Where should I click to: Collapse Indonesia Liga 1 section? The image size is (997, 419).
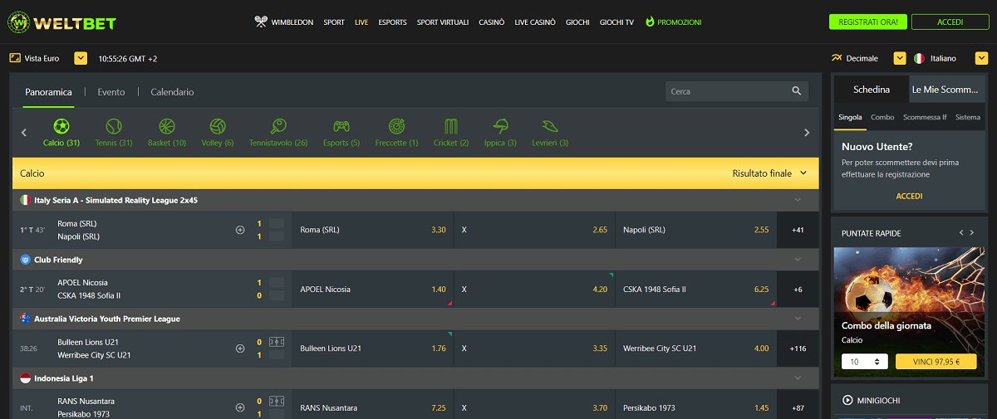pos(798,378)
